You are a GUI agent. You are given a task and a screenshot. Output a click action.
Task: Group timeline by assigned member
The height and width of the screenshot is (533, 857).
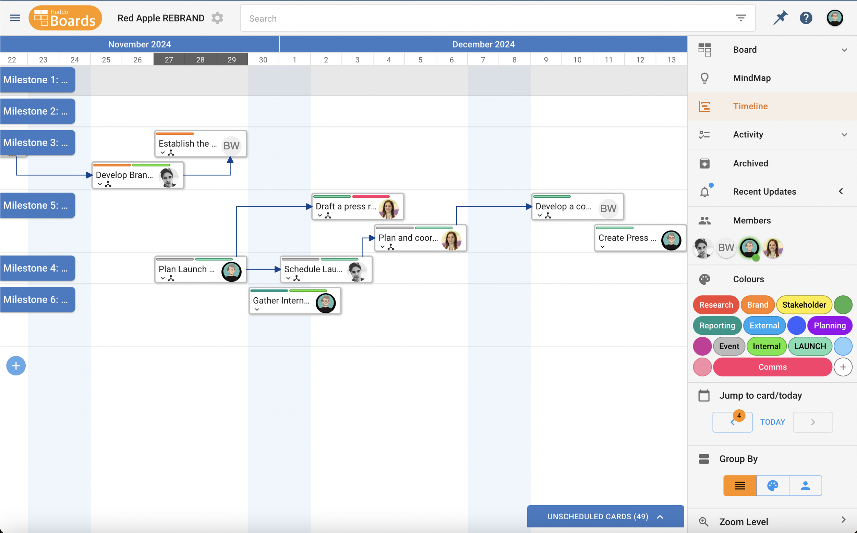[805, 486]
